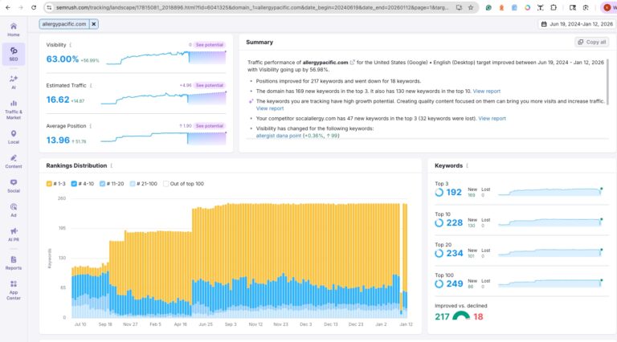Open View report for socalallergy.com competitor
Screen dimensions: 617x342
tap(492, 118)
